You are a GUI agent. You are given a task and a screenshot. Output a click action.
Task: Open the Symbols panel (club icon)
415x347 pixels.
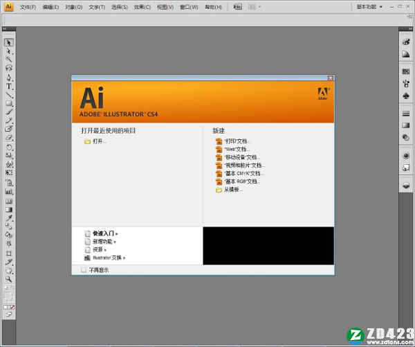[406, 96]
